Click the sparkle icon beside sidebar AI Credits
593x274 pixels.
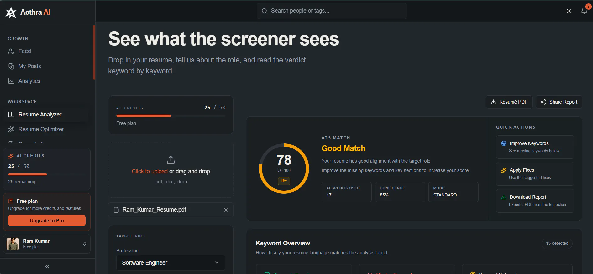pos(11,156)
